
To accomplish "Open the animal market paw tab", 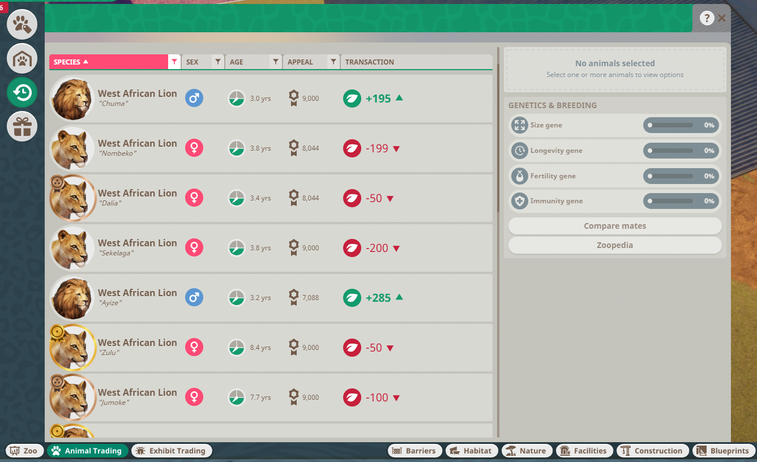I will pos(22,24).
